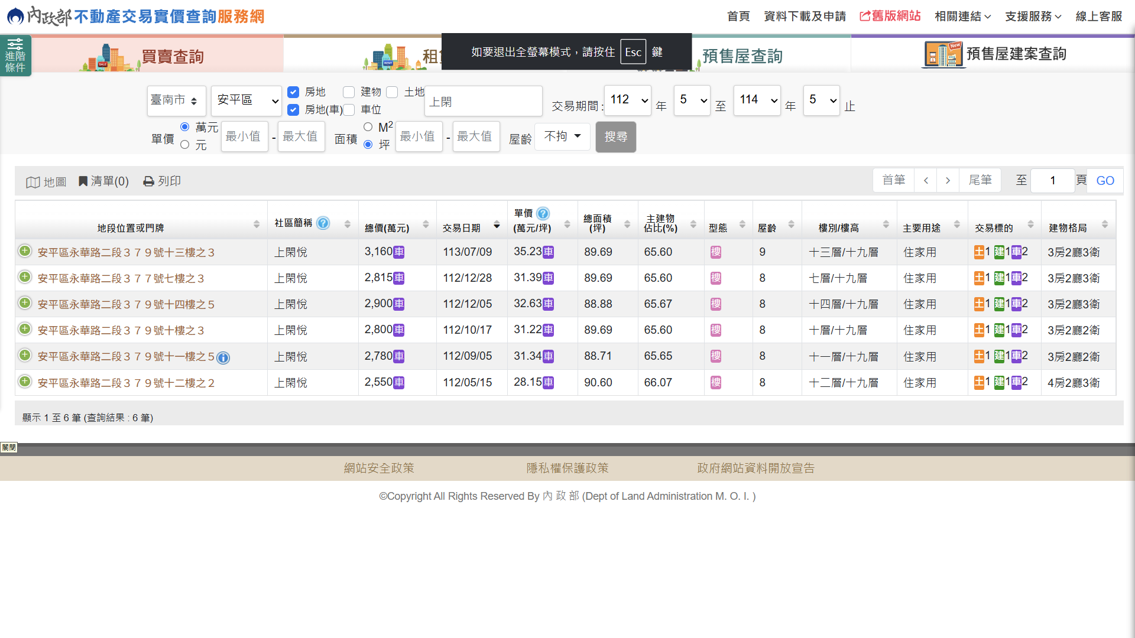Image resolution: width=1135 pixels, height=638 pixels.
Task: Click the 車 badge beside 3,160 total price
Action: pyautogui.click(x=399, y=252)
